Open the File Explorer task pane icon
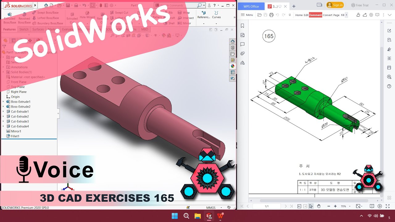Image resolution: width=395 pixels, height=222 pixels. tap(233, 54)
